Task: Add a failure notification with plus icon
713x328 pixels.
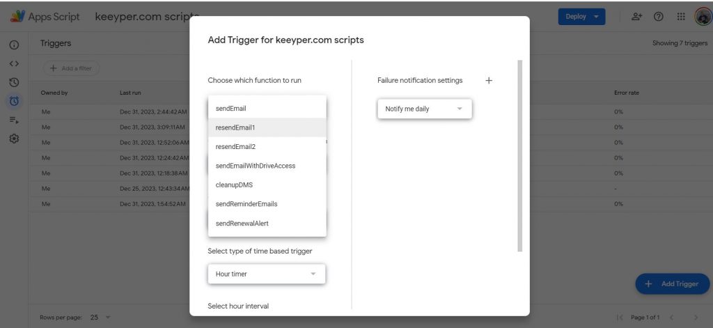Action: [x=488, y=81]
